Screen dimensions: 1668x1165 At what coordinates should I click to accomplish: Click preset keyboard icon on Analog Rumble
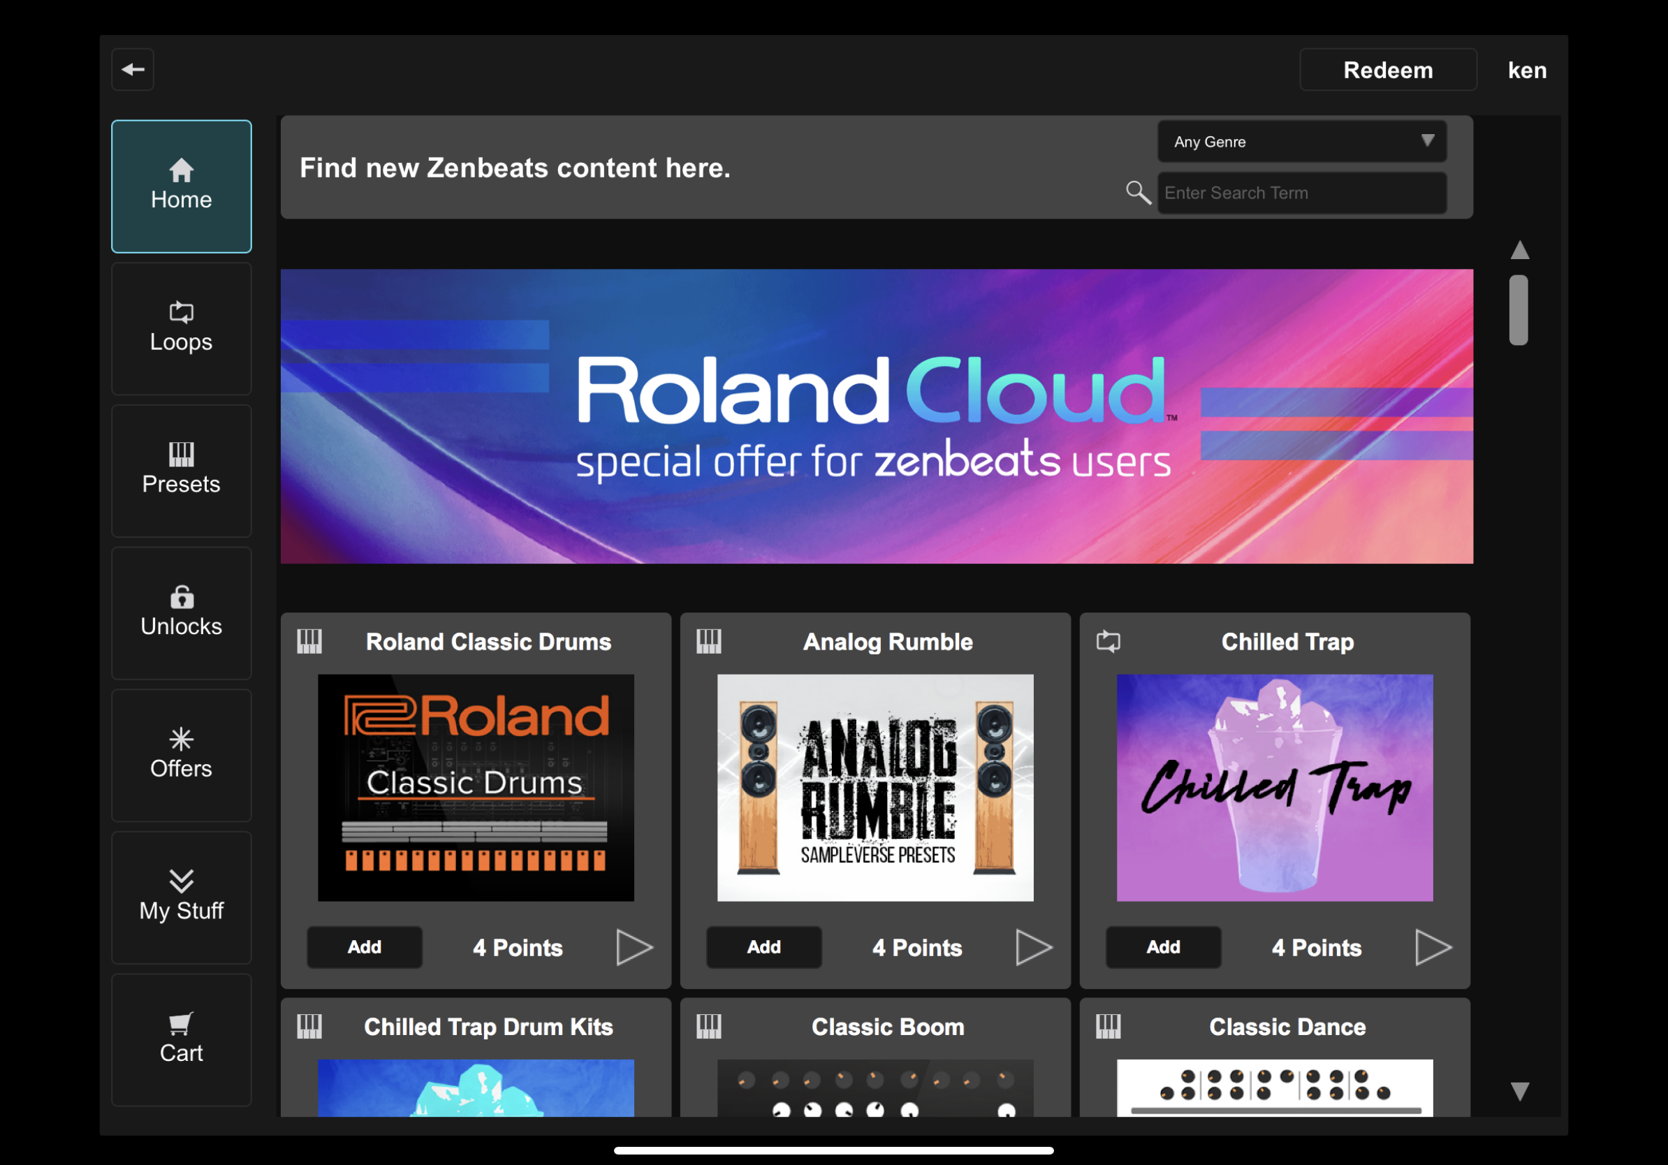709,641
